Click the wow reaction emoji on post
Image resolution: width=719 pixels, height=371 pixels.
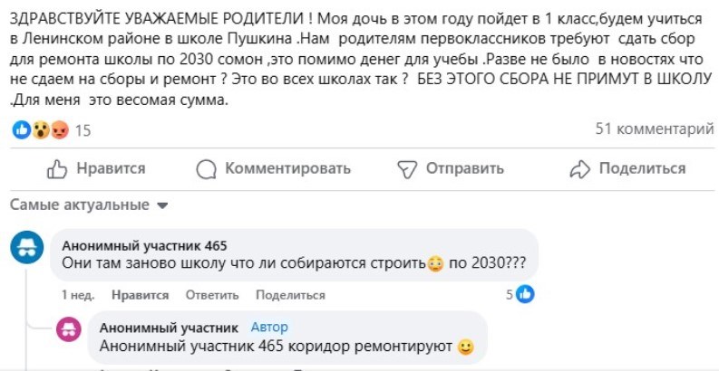point(40,130)
